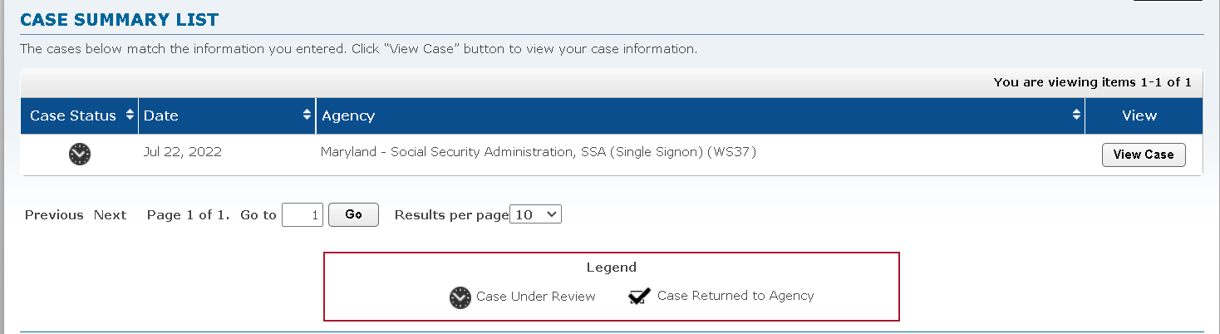Click the Case Under Review clock icon in legend

pos(460,297)
